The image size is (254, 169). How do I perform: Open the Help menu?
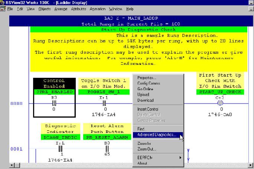130,9
